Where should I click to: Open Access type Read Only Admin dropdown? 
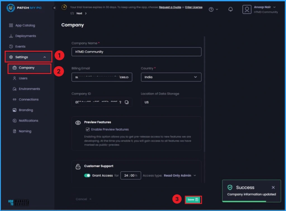[180, 176]
